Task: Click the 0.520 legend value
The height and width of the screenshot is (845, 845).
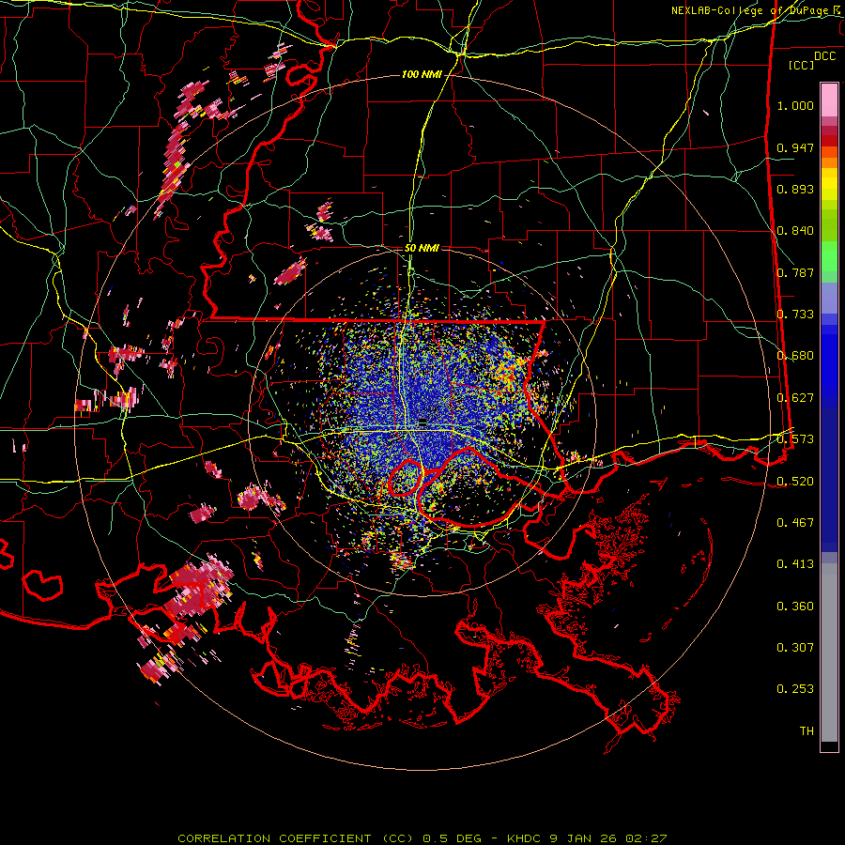Action: point(795,481)
